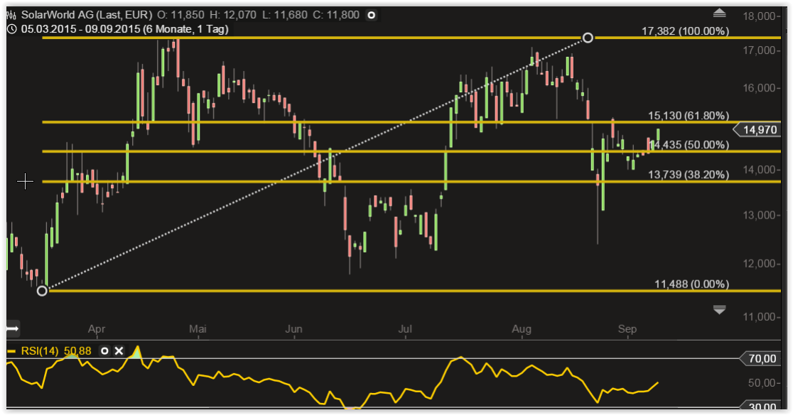Image resolution: width=793 pixels, height=415 pixels.
Task: Click the current price tag 14,970
Action: [x=757, y=130]
